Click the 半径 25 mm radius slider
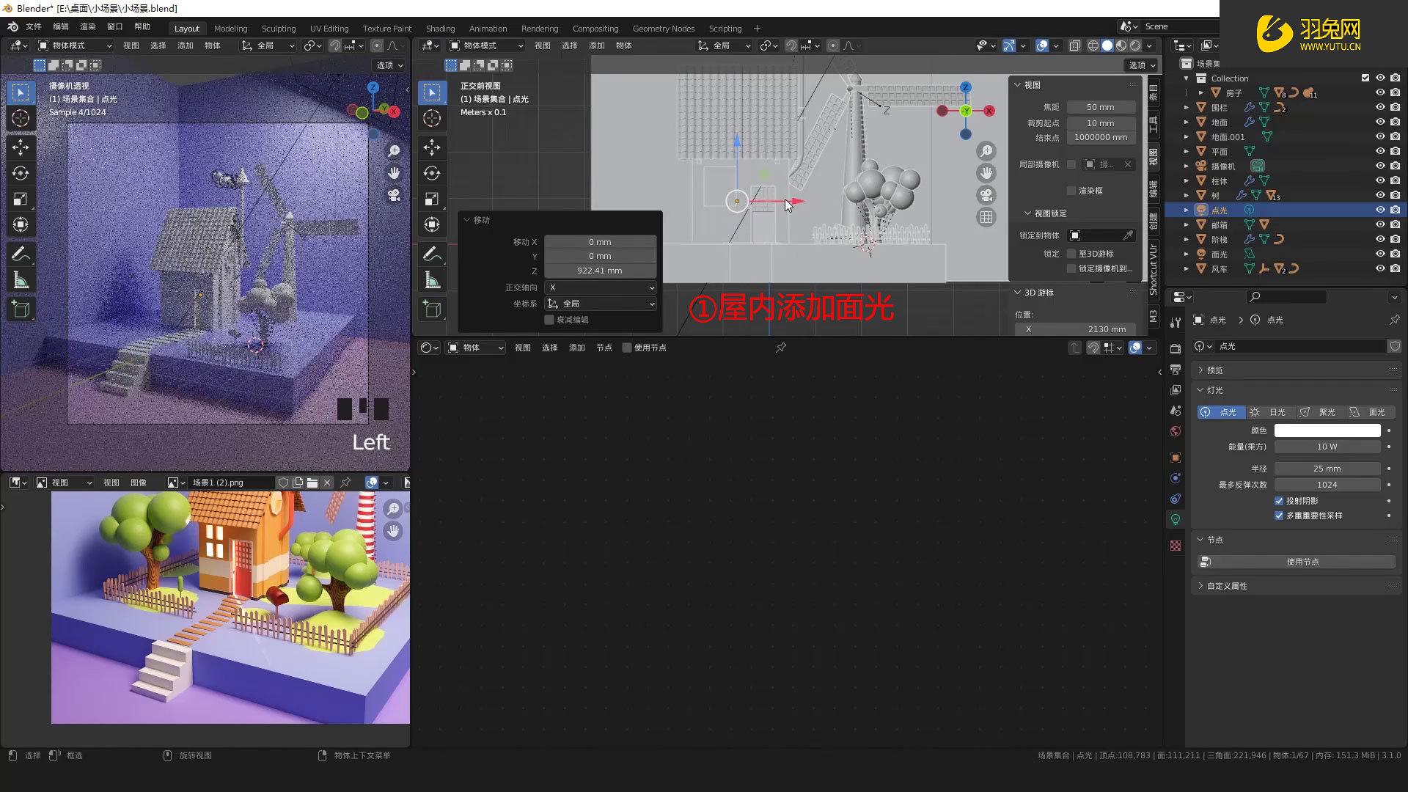The image size is (1408, 792). (1327, 469)
